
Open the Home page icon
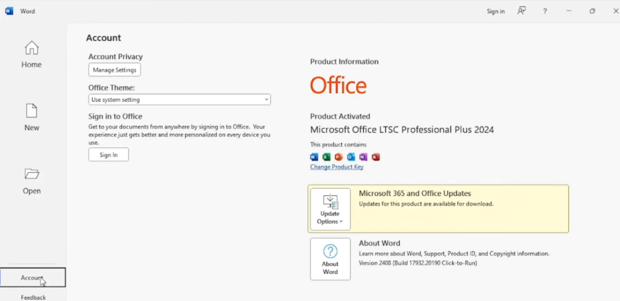31,48
